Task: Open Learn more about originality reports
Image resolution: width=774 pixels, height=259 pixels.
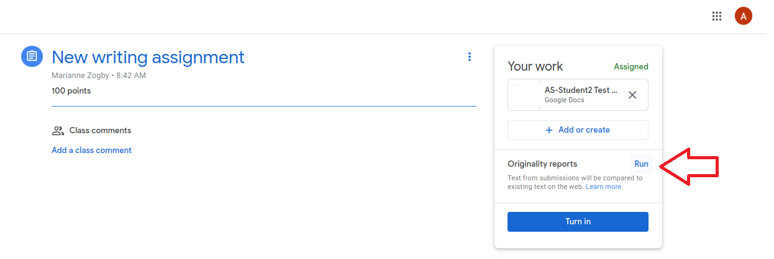Action: click(603, 187)
